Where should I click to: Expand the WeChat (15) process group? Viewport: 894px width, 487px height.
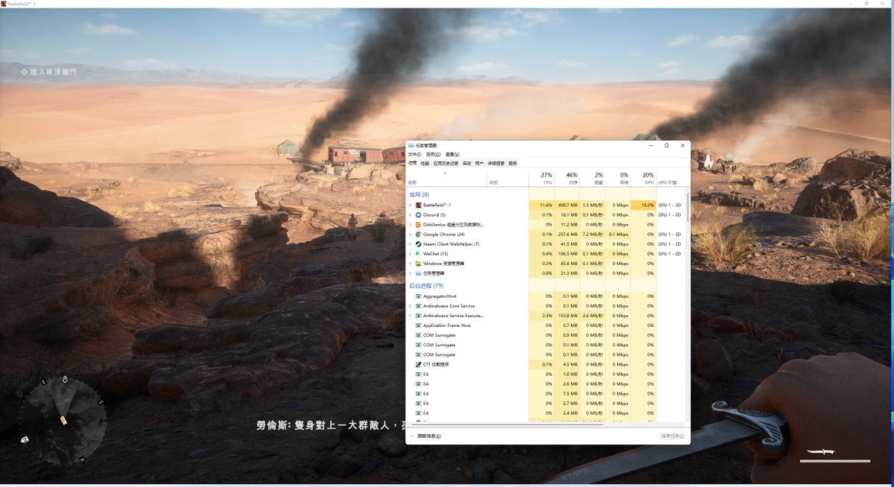pyautogui.click(x=410, y=253)
